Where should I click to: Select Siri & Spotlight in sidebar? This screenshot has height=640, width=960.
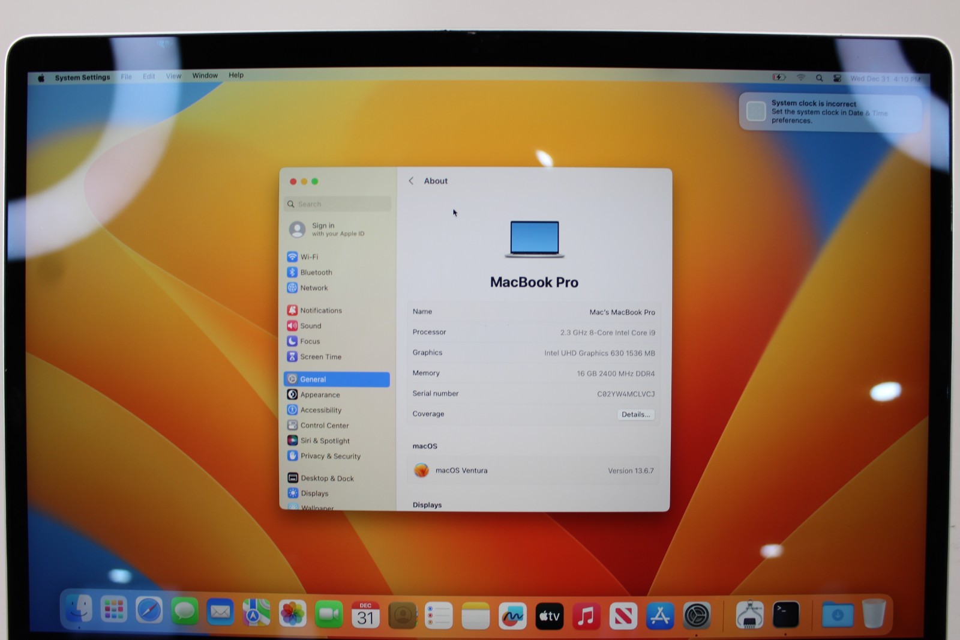point(337,441)
